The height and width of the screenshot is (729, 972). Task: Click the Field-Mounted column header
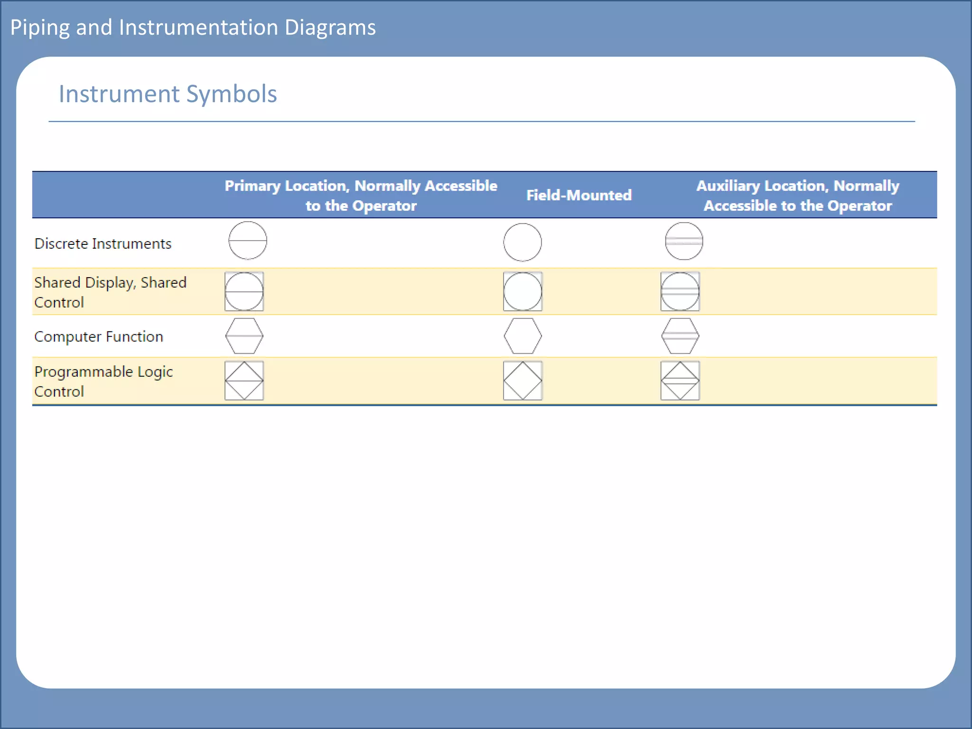pyautogui.click(x=579, y=195)
